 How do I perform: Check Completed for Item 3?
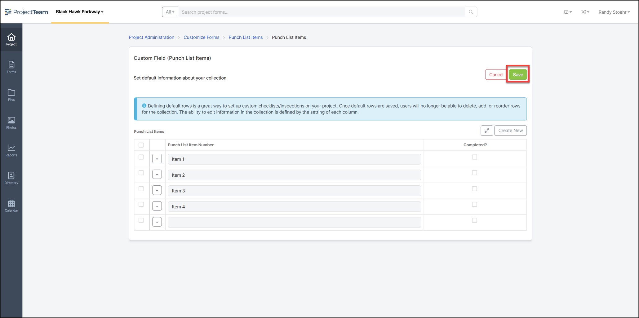tap(474, 189)
